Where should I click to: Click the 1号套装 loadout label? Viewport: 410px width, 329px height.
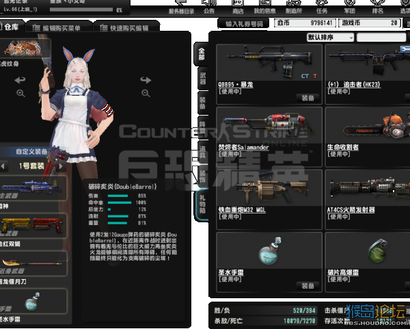[x=31, y=166]
